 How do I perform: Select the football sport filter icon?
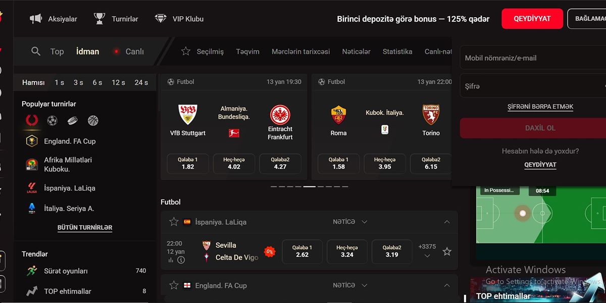tap(52, 121)
